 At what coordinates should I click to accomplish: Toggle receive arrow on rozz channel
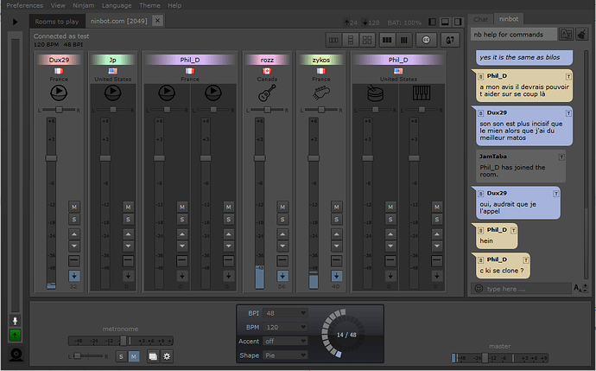pyautogui.click(x=282, y=276)
